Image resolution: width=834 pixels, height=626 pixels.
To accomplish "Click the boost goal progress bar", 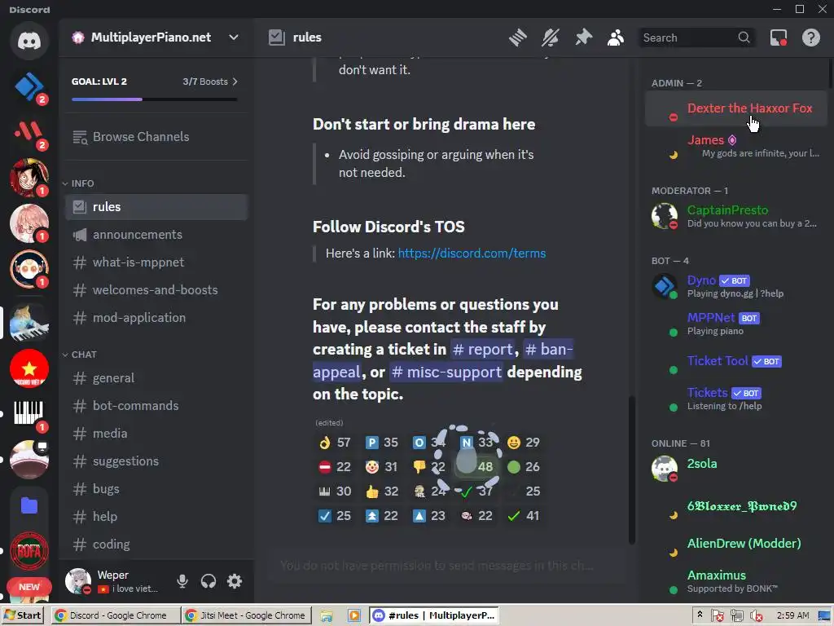I will (154, 99).
